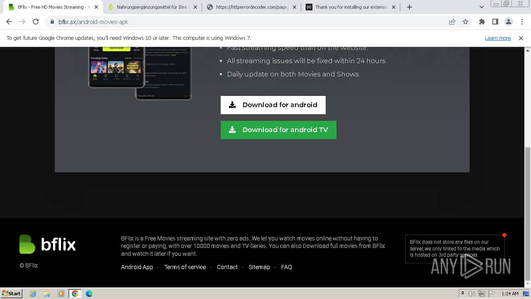Screen dimensions: 531x299
Task: Open the Windows Start menu
Action: pyautogui.click(x=11, y=293)
